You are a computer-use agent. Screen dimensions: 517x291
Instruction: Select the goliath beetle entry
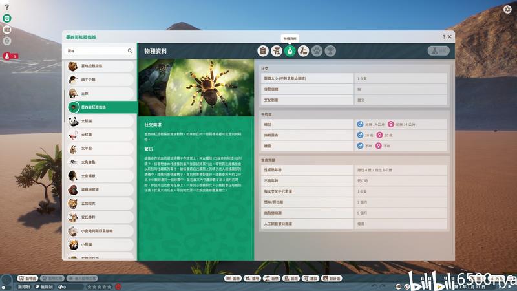pos(101,162)
